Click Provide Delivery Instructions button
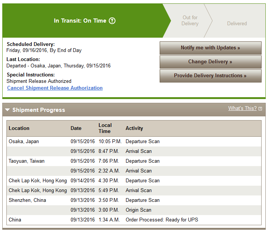The image size is (268, 232). click(x=210, y=76)
